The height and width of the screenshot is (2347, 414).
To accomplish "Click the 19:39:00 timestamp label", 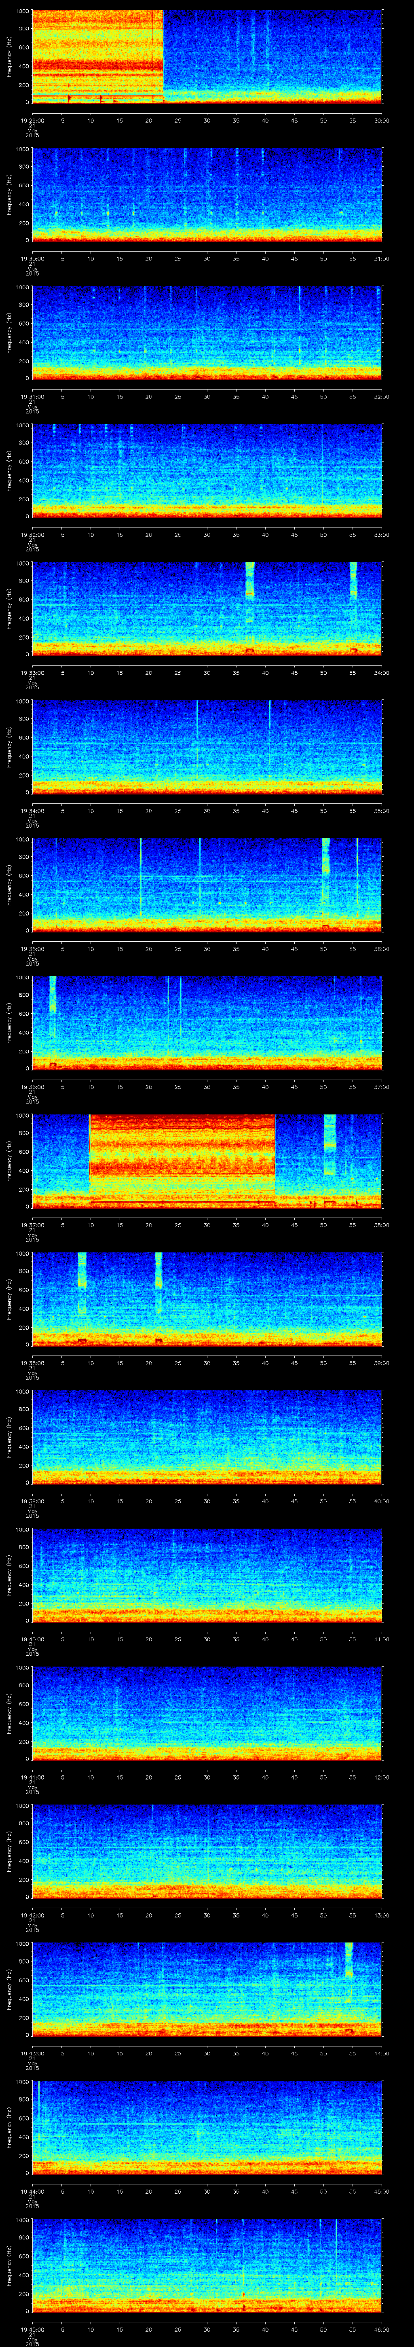I will click(32, 1501).
